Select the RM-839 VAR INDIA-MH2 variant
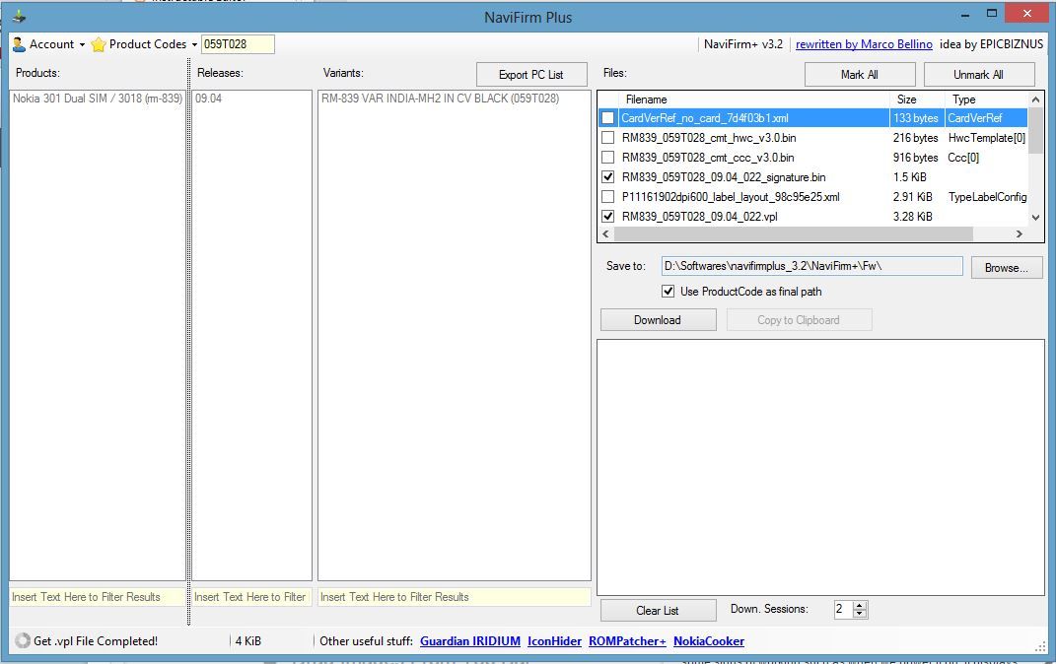This screenshot has height=664, width=1056. tap(440, 99)
